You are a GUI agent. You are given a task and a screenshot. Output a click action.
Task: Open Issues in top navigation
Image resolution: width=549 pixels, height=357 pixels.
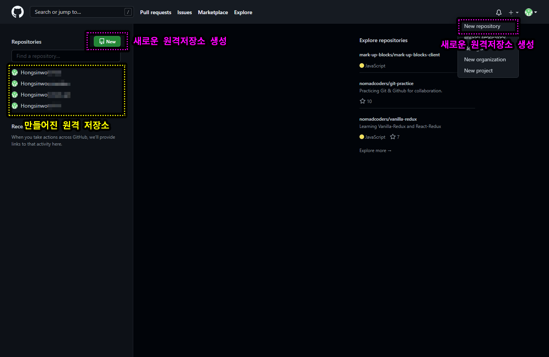[x=185, y=12]
